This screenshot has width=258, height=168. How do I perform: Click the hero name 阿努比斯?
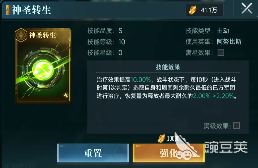[x=229, y=42]
